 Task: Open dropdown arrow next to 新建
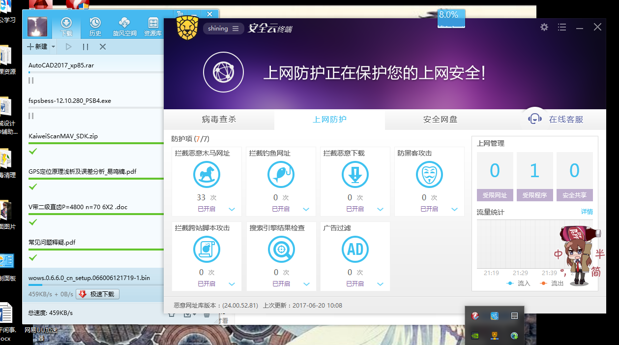tap(54, 47)
